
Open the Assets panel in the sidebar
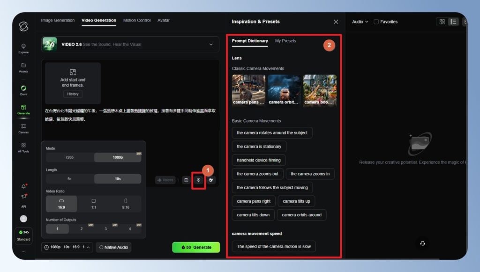click(23, 68)
